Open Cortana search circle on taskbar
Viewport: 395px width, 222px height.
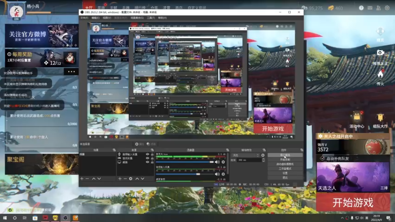(x=15, y=218)
